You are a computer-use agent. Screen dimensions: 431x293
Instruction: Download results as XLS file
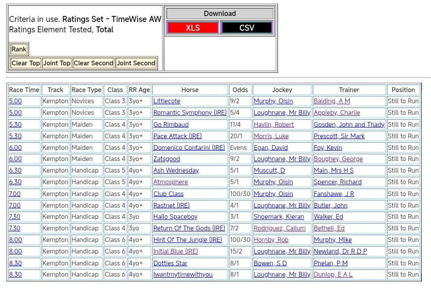192,28
